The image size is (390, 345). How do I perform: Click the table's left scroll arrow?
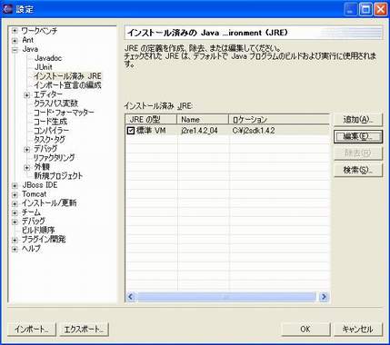coord(131,297)
